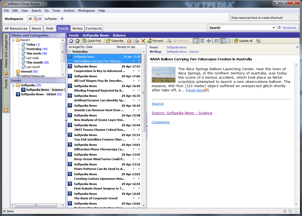Image resolution: width=302 pixels, height=216 pixels.
Task: Click the page icon in status bar
Action: pos(296,211)
